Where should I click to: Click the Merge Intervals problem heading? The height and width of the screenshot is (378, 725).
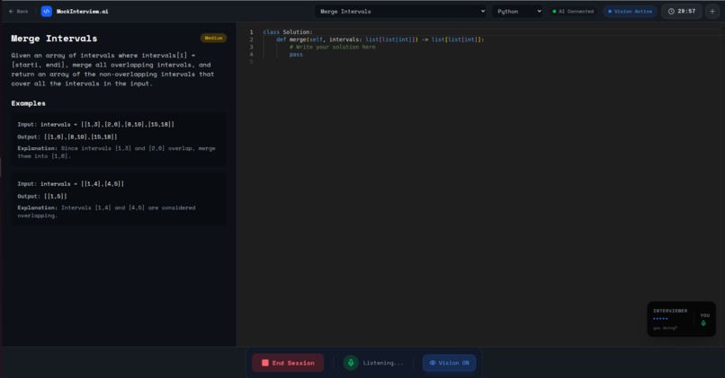click(54, 39)
